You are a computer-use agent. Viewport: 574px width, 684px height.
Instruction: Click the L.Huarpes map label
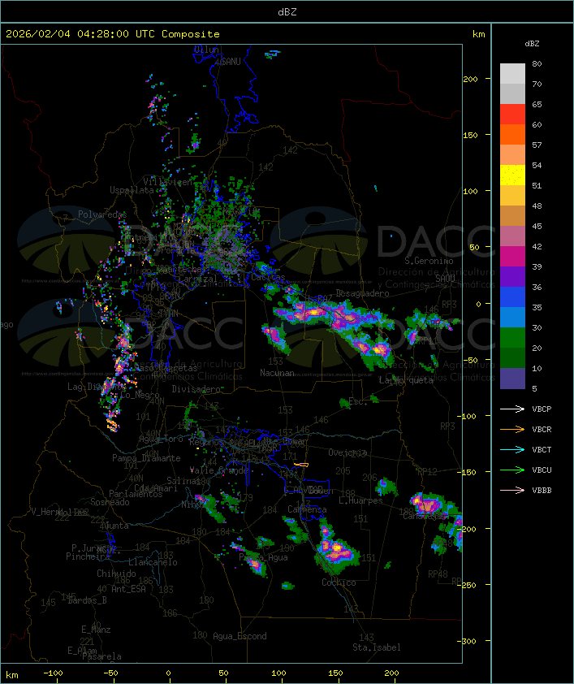click(x=360, y=500)
